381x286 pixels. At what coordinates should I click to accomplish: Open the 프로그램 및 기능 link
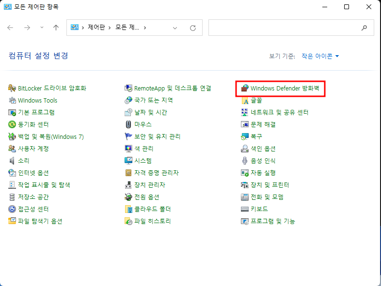273,221
